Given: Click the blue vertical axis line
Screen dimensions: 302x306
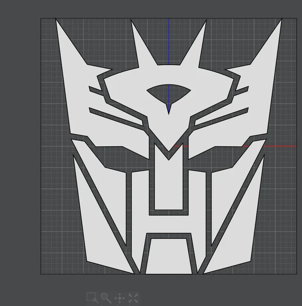Looking at the screenshot, I should pyautogui.click(x=169, y=47).
